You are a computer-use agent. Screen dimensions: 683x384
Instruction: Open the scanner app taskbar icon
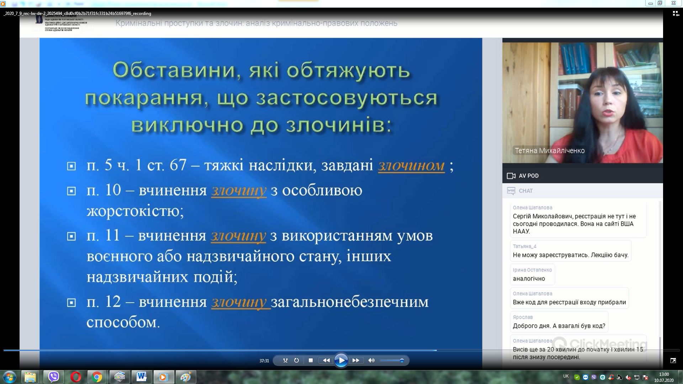[119, 377]
